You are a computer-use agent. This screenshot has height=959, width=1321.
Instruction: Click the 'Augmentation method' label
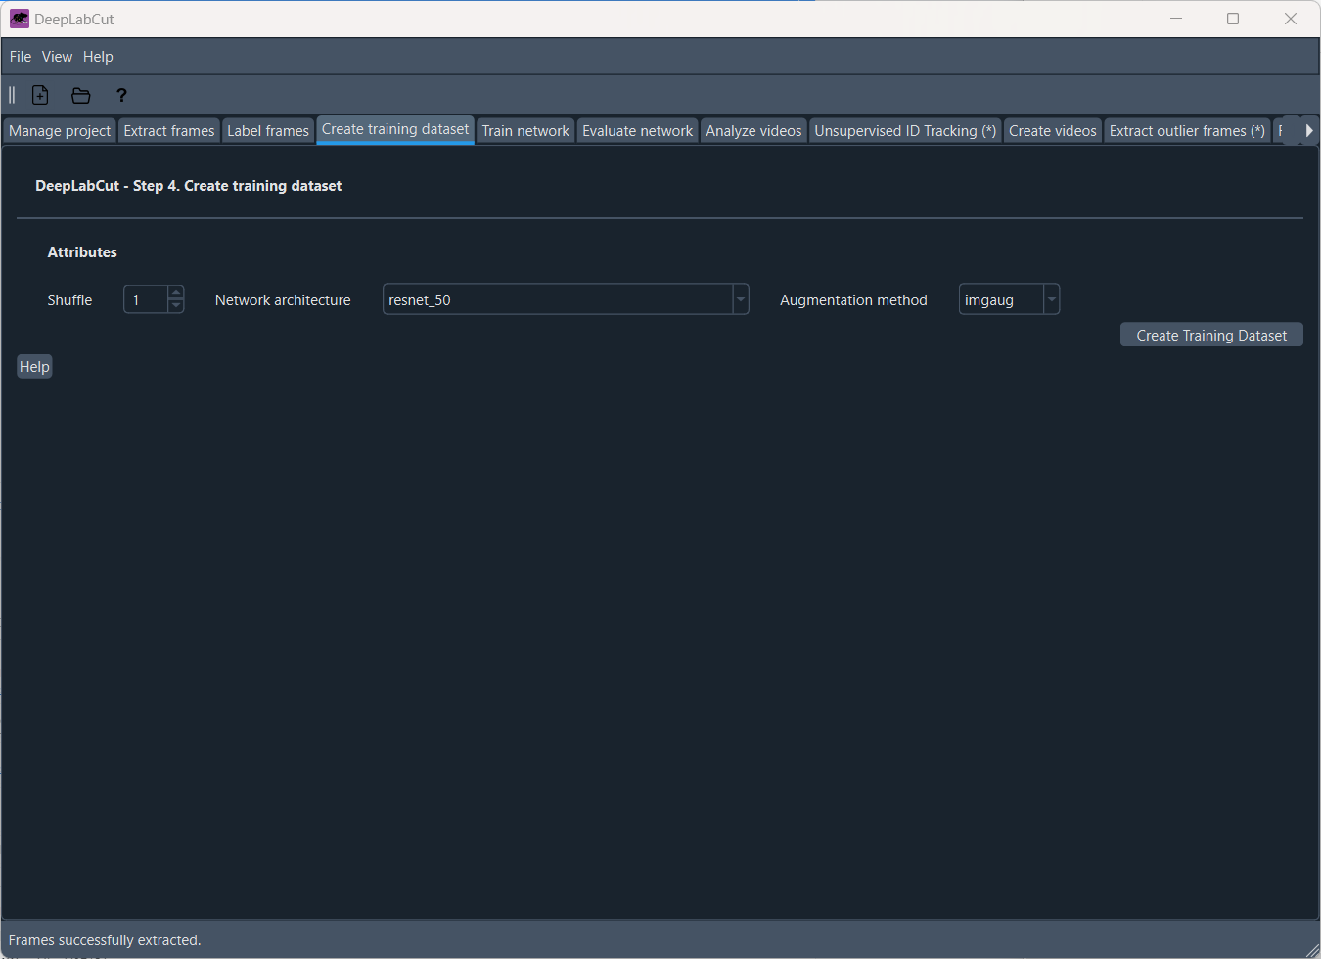click(x=853, y=300)
